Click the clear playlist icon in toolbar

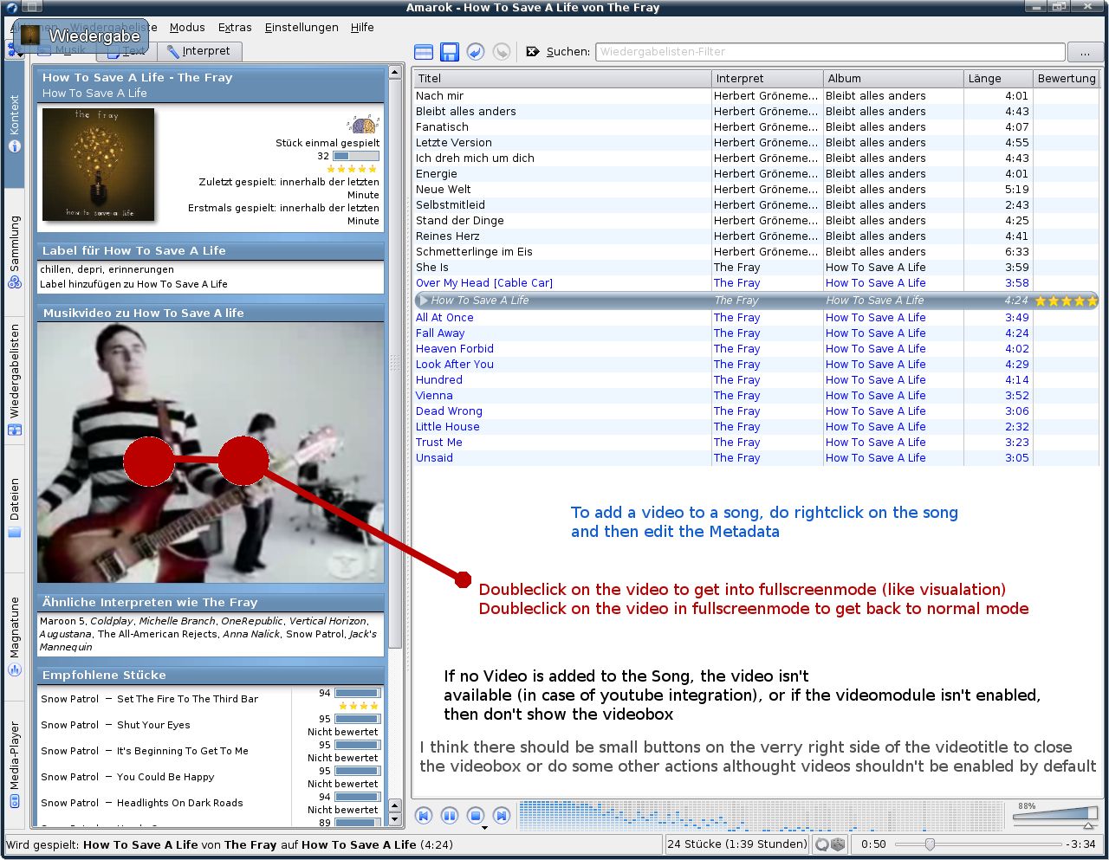point(423,52)
